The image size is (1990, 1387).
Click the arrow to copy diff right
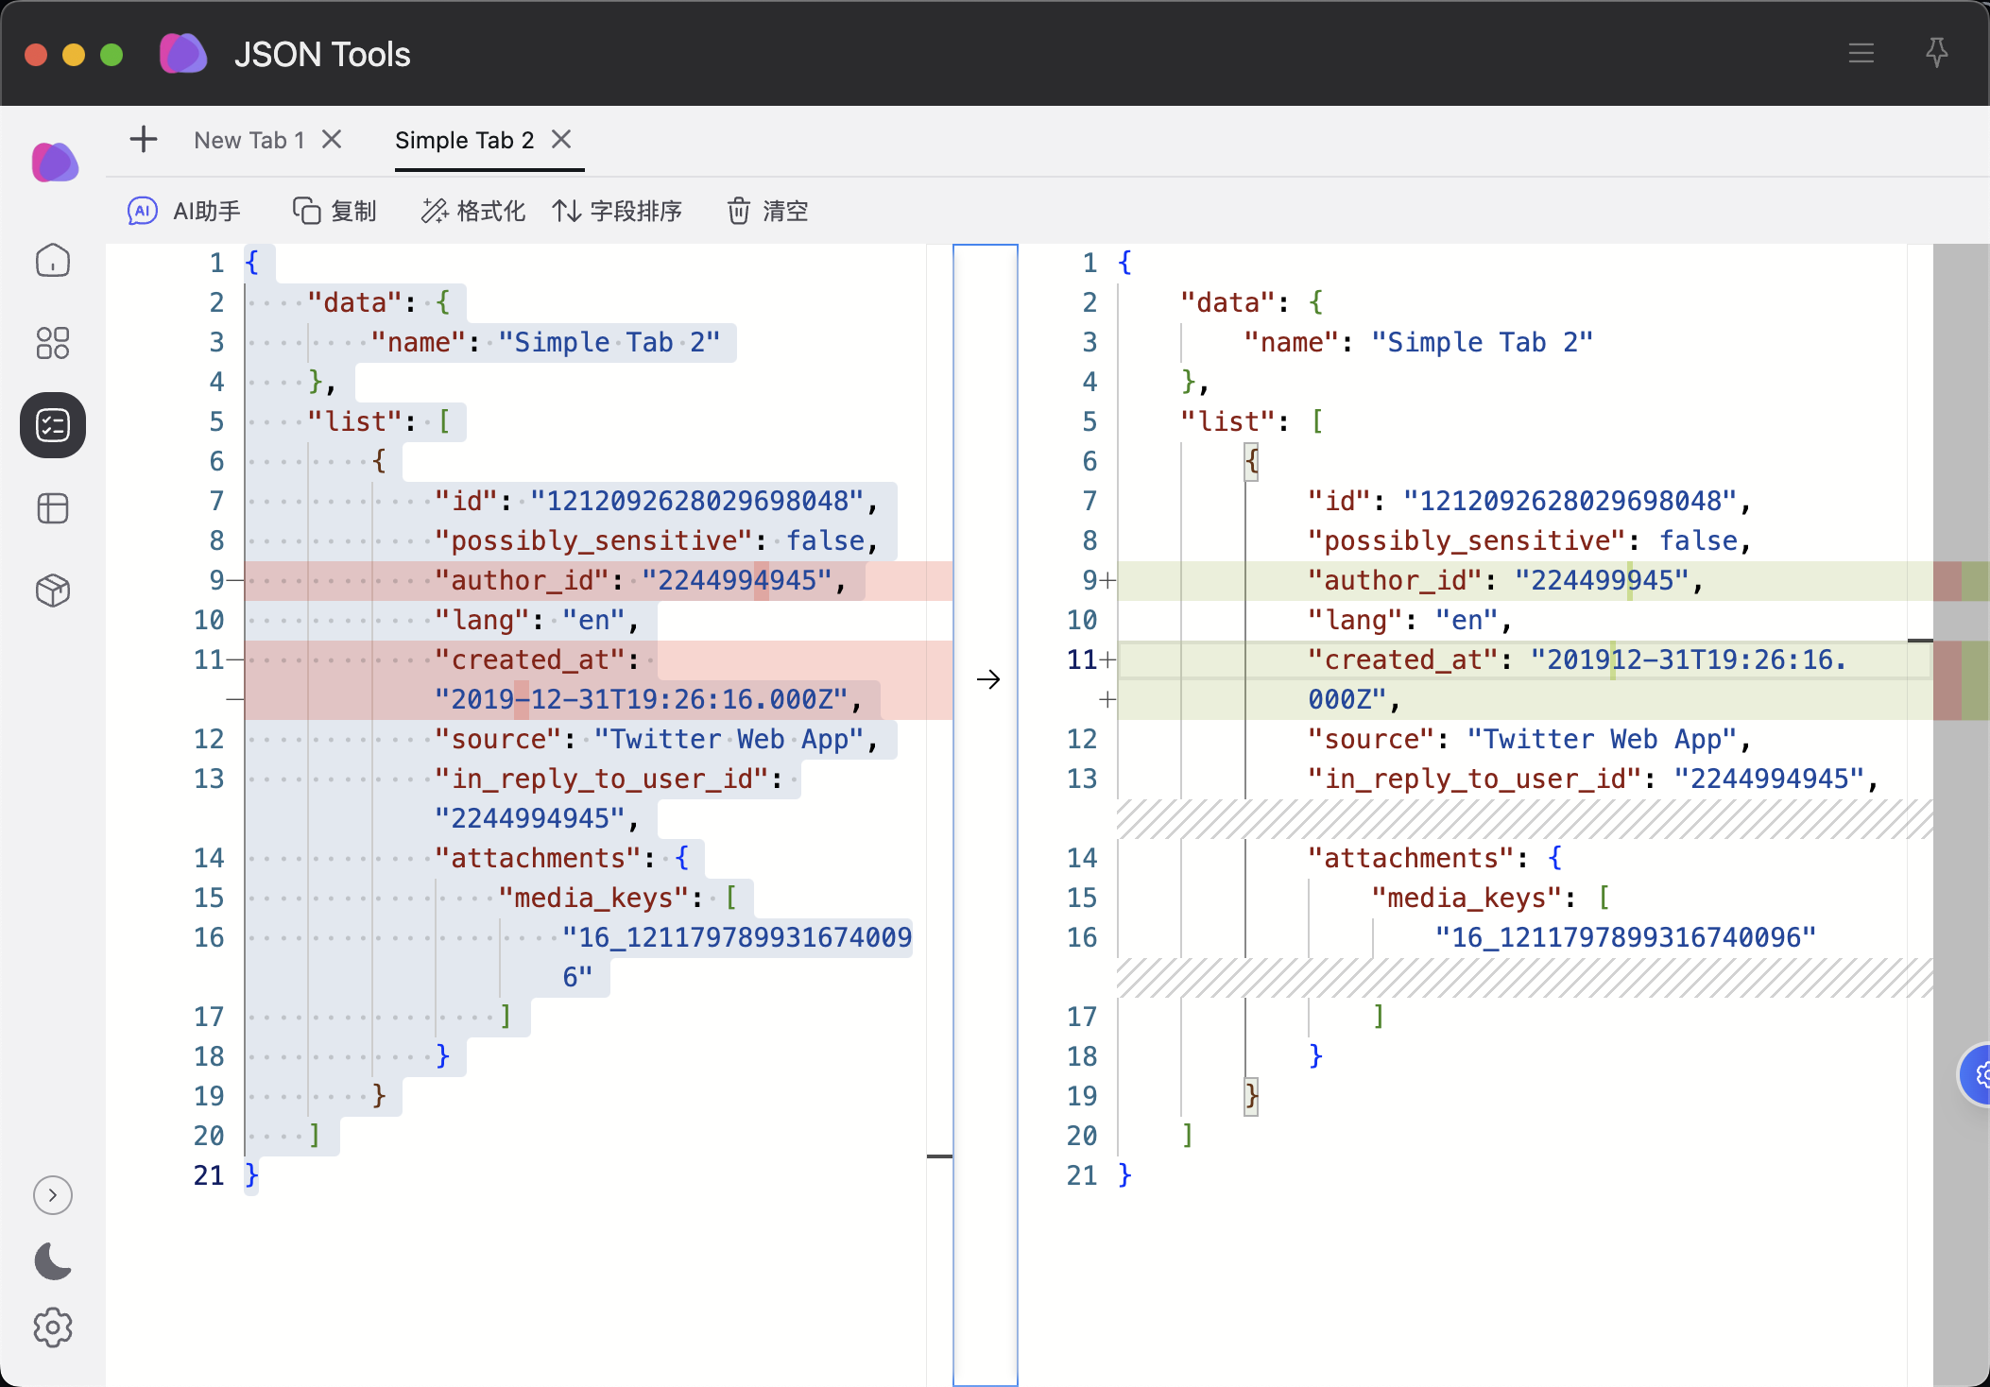click(987, 679)
